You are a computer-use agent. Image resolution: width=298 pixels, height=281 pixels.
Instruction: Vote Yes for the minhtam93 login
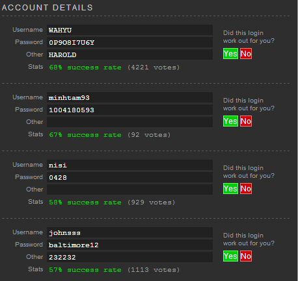click(x=230, y=121)
